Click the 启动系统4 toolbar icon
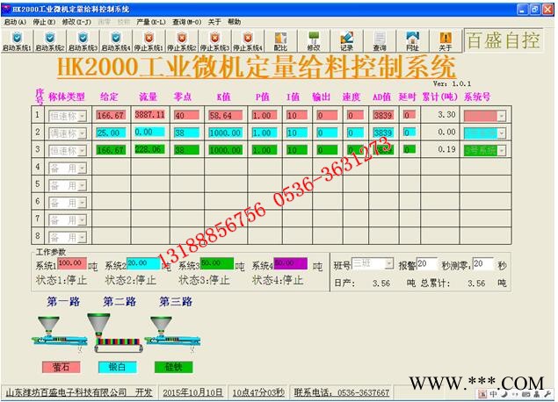The image size is (558, 402). (116, 41)
